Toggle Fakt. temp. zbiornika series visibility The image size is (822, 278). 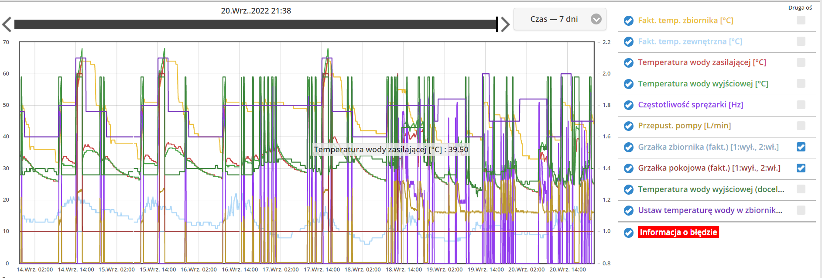[629, 21]
